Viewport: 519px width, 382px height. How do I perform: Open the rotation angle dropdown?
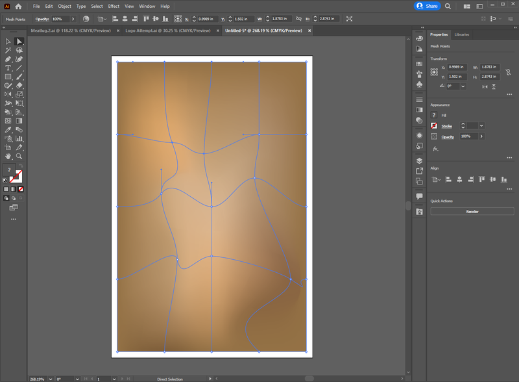coord(461,86)
